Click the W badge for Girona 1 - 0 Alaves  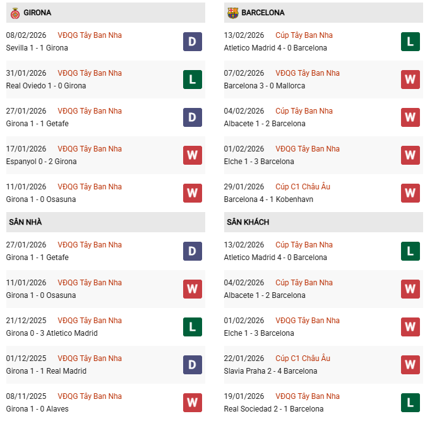coord(193,403)
